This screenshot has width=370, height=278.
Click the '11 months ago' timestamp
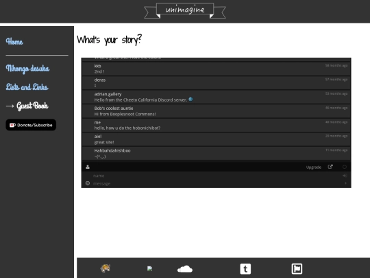point(336,150)
